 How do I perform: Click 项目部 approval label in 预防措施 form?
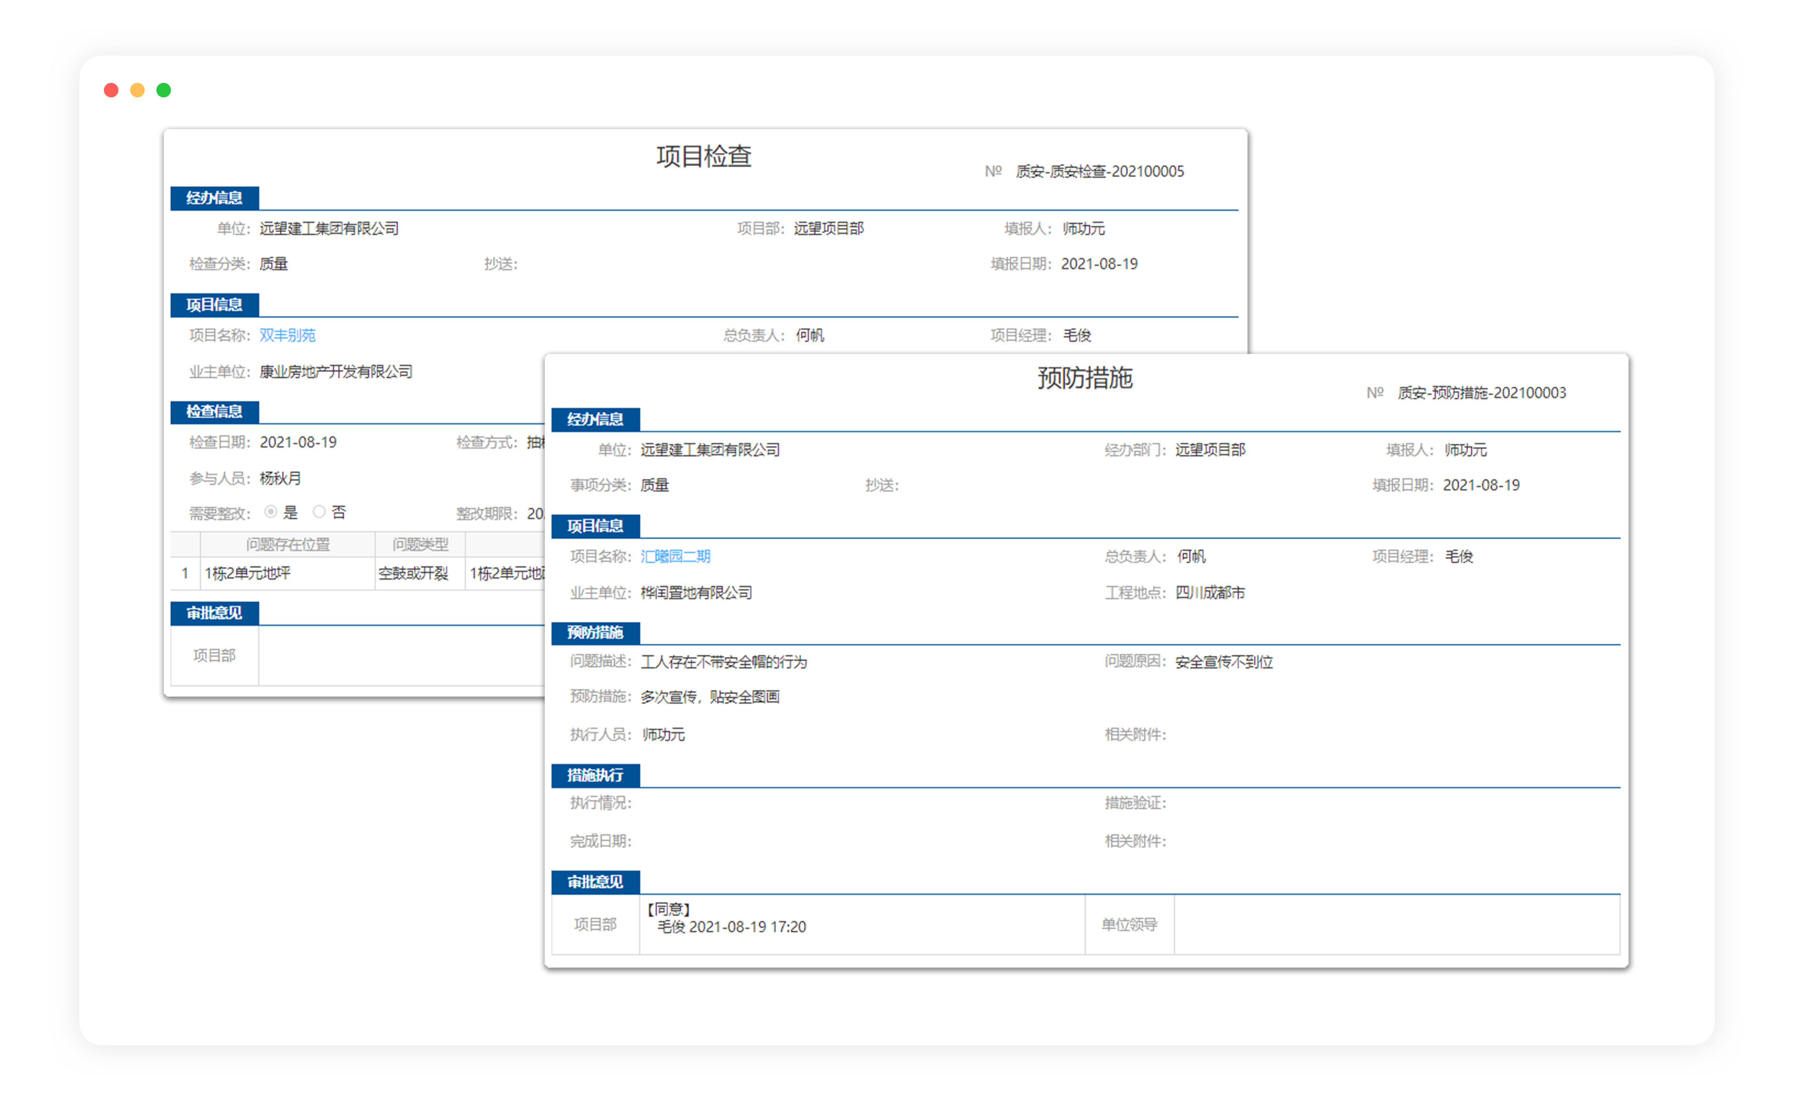(x=595, y=925)
